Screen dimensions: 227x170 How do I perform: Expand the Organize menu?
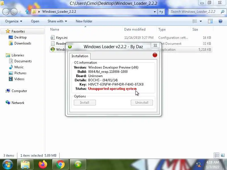coord(14,21)
